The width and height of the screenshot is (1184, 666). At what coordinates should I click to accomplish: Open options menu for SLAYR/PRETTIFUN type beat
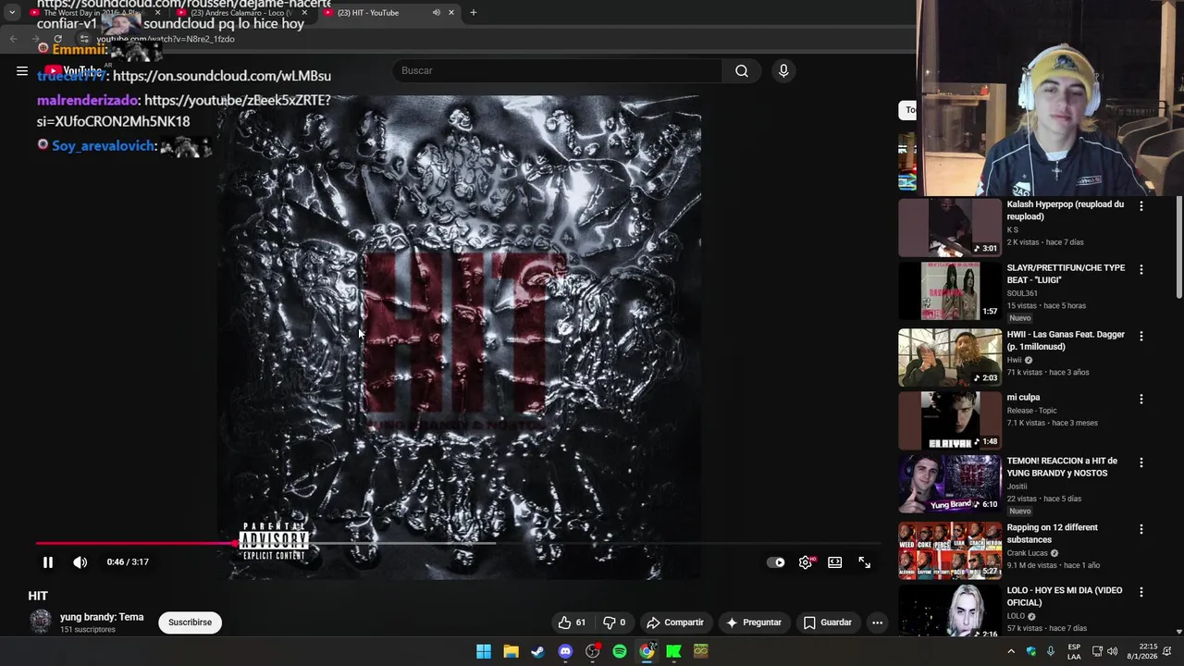pos(1141,269)
